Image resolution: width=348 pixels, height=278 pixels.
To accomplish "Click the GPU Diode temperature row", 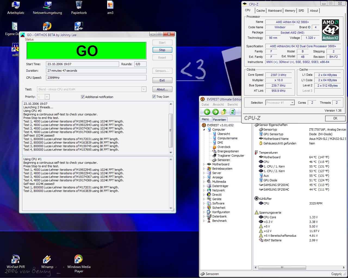I will (294, 180).
